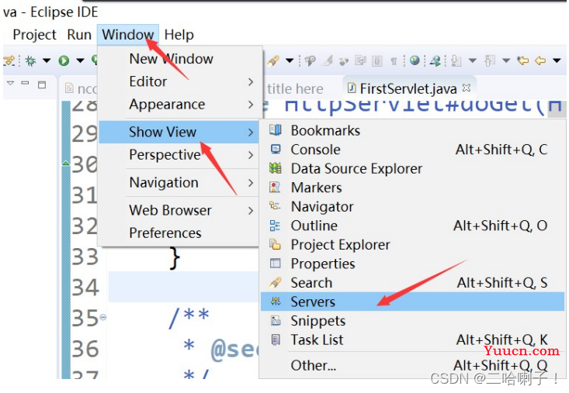
Task: Expand the Perspective submenu
Action: pyautogui.click(x=180, y=155)
